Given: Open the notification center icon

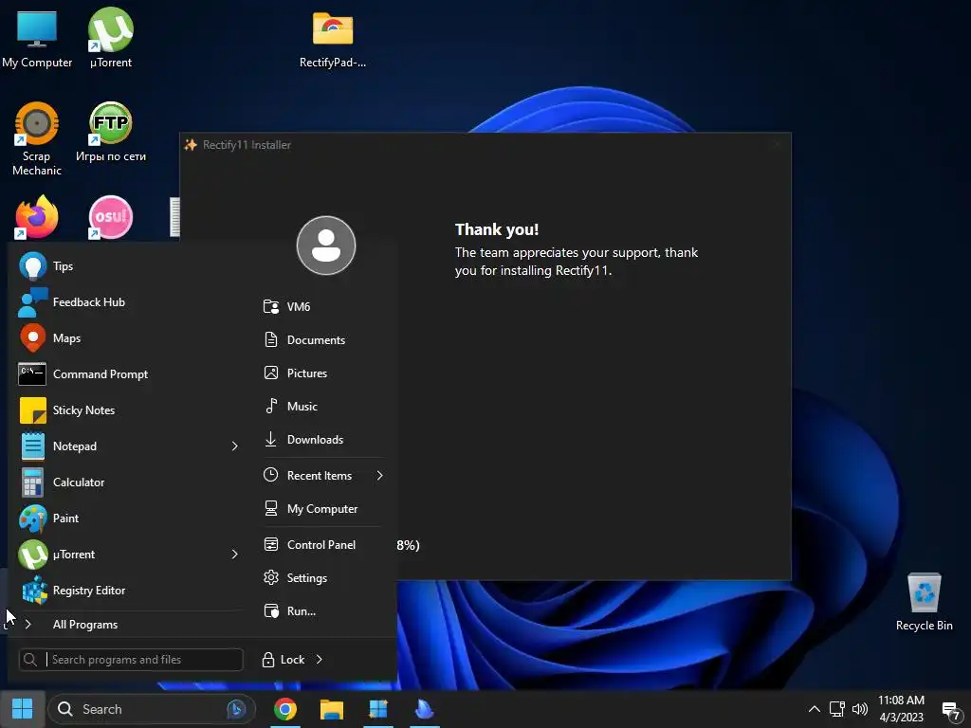Looking at the screenshot, I should [951, 710].
